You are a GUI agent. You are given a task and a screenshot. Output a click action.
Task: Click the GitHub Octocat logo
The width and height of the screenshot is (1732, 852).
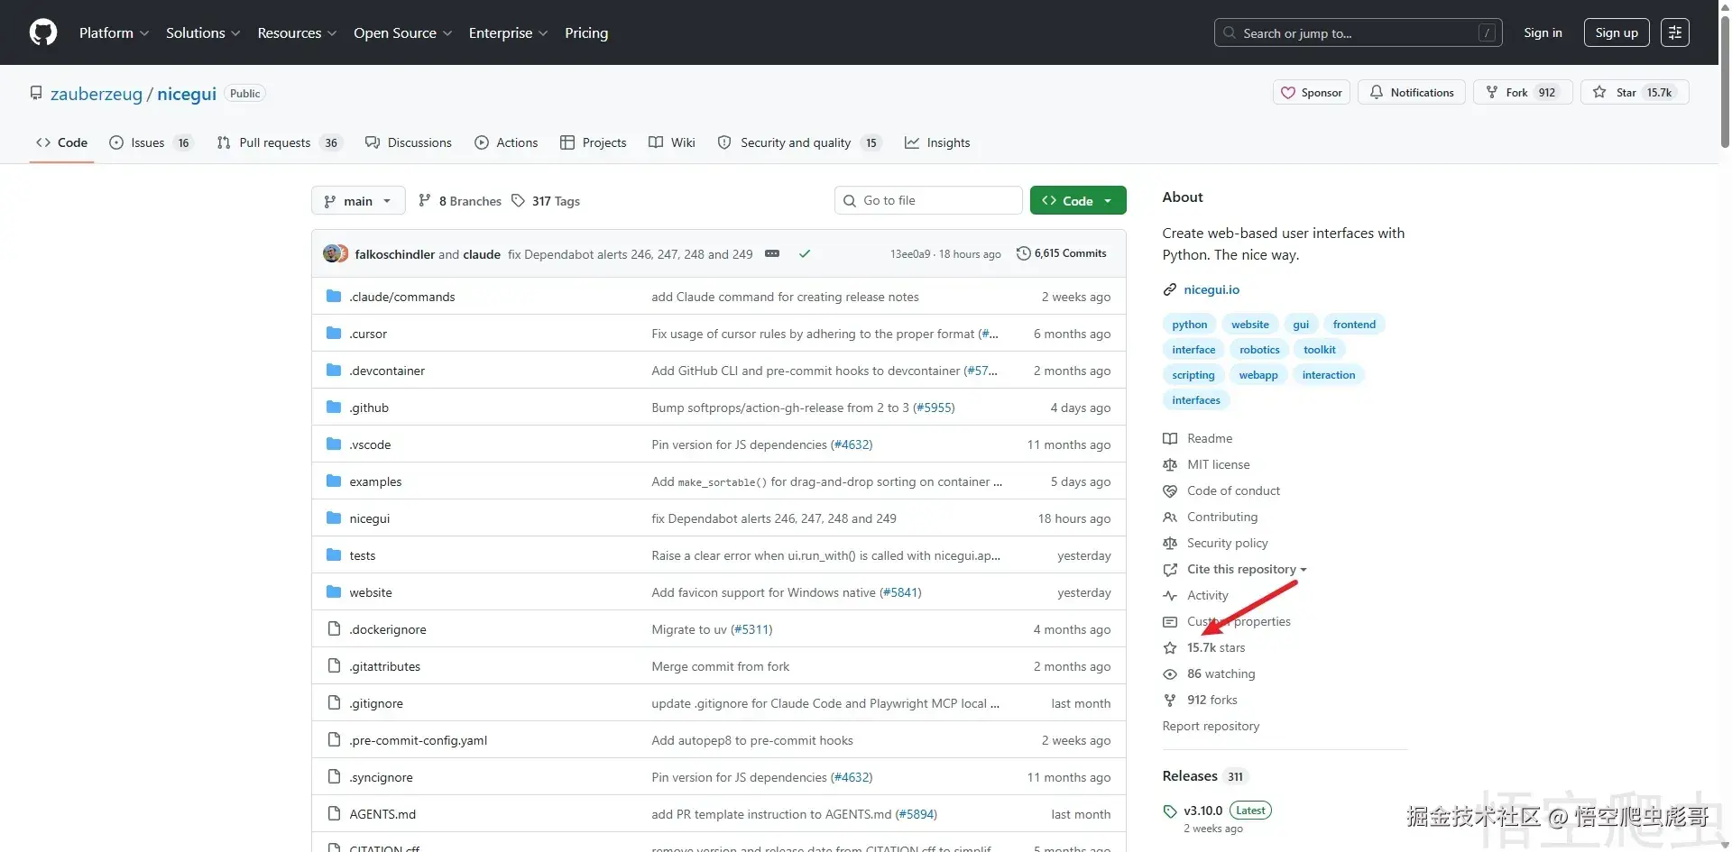[43, 32]
